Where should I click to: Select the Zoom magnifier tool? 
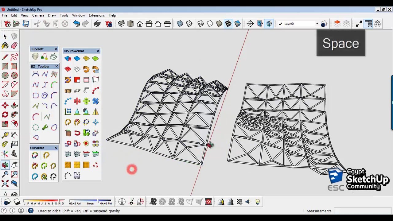[x=5, y=174]
